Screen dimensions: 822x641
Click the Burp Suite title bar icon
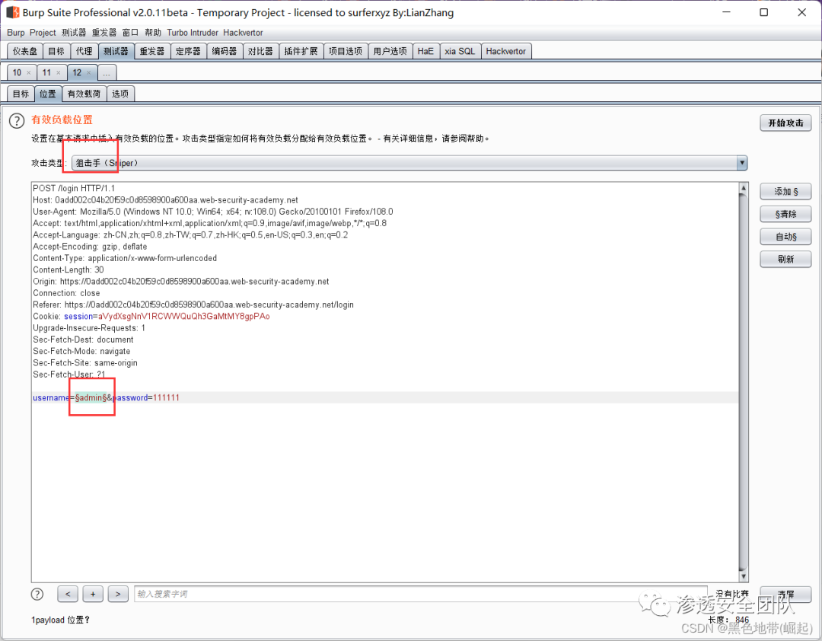tap(13, 12)
